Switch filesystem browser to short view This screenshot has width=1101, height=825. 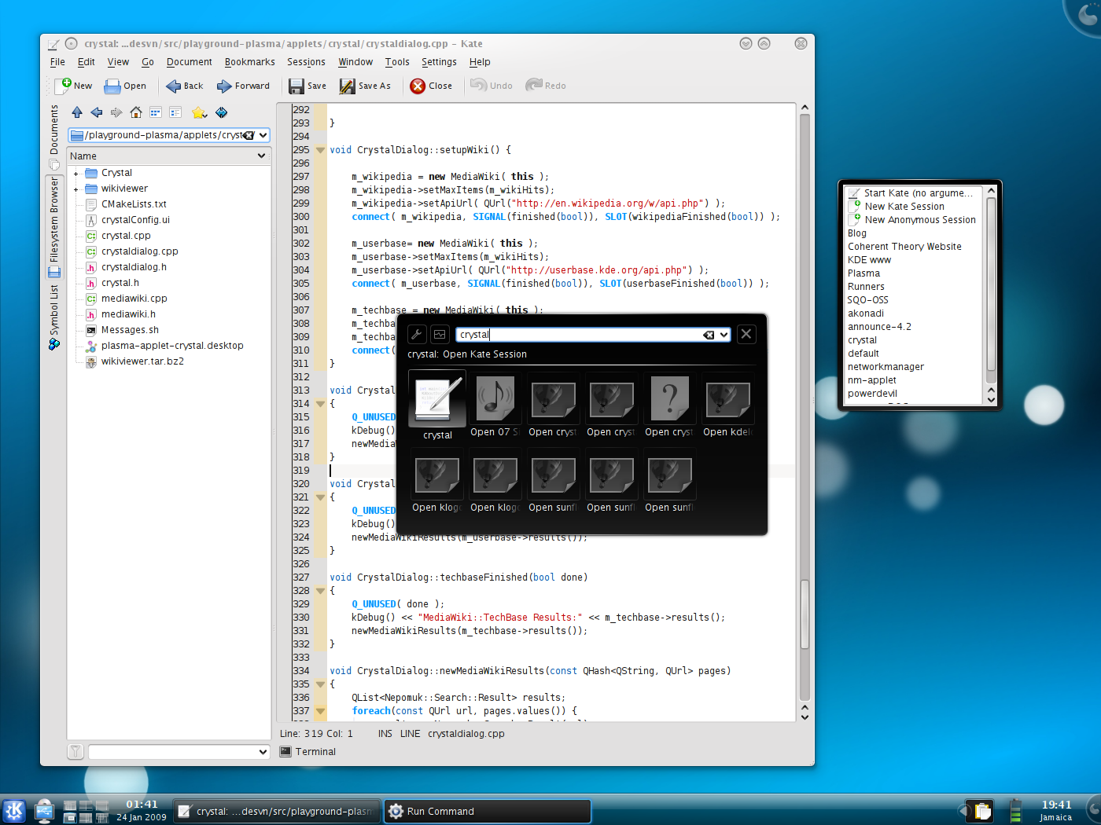[156, 112]
